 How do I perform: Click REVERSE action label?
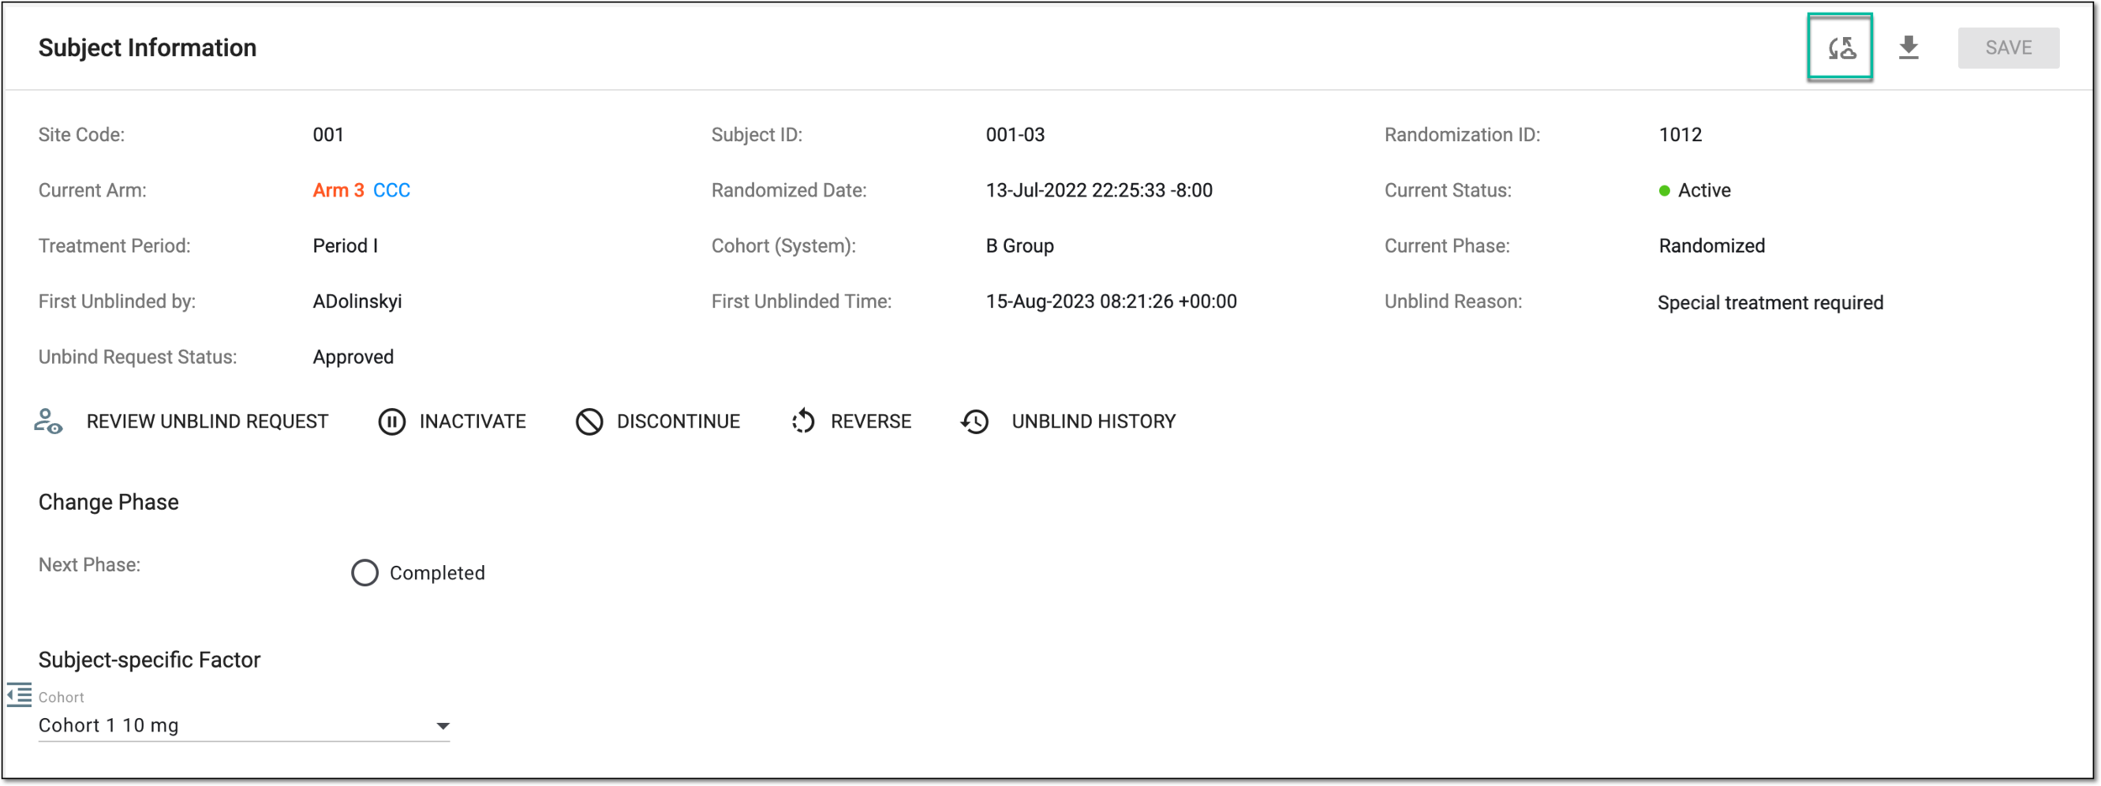(871, 422)
